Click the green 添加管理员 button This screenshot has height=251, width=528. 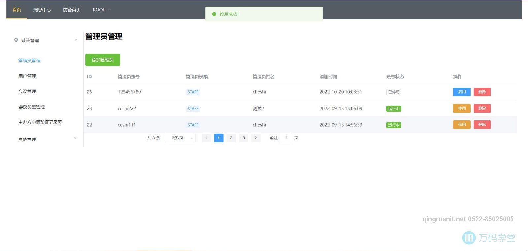click(x=103, y=60)
